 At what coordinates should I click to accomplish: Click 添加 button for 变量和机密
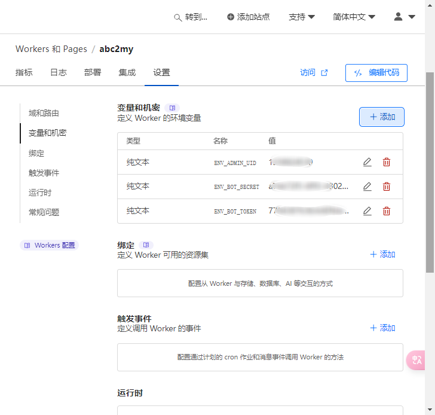381,117
